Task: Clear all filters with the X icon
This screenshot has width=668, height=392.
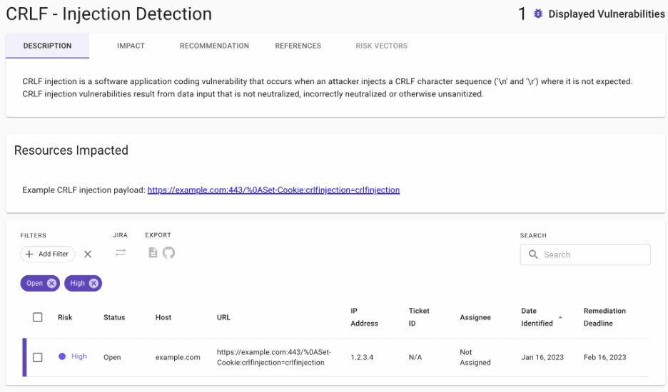Action: pyautogui.click(x=88, y=254)
